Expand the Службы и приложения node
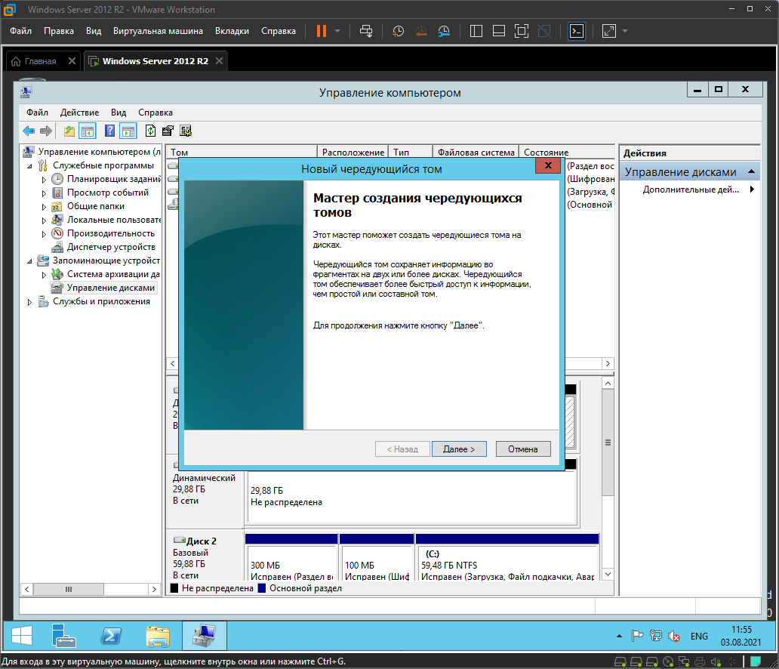 coord(29,302)
